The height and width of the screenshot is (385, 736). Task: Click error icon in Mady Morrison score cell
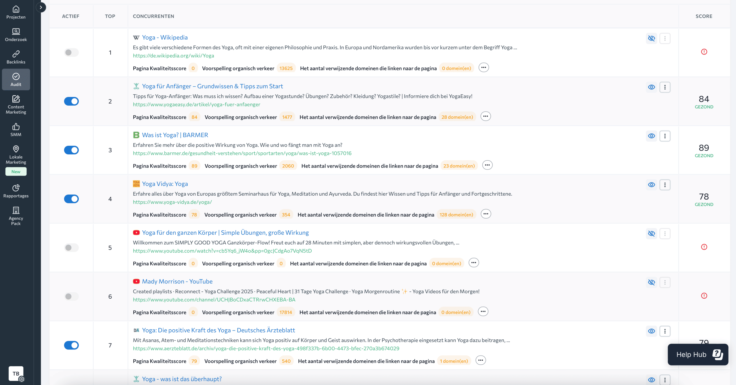(704, 295)
